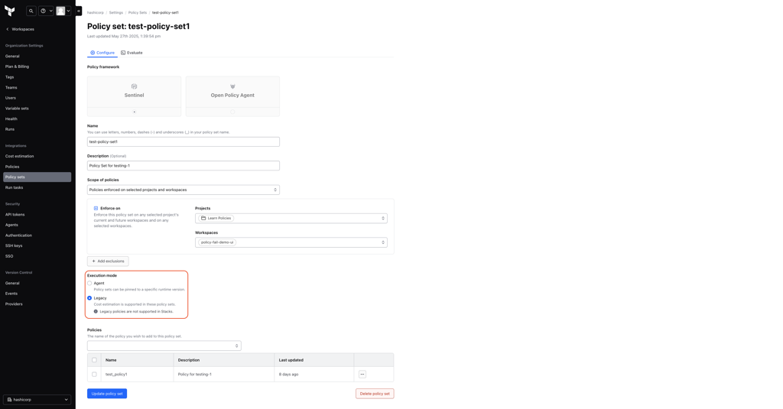Click the Description input field
This screenshot has width=783, height=409.
(183, 166)
